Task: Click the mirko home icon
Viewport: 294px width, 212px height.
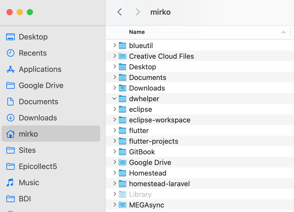Action: pyautogui.click(x=10, y=134)
